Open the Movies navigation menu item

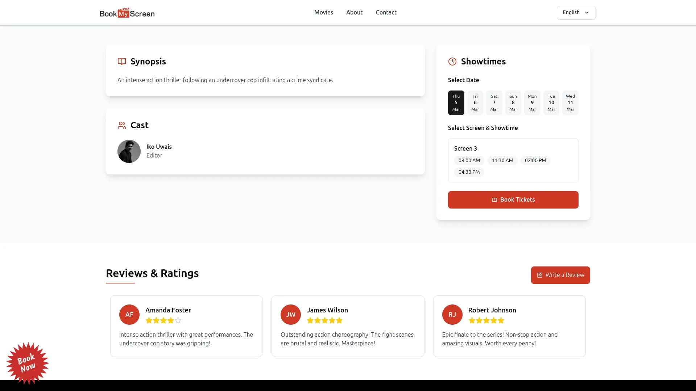click(x=324, y=12)
